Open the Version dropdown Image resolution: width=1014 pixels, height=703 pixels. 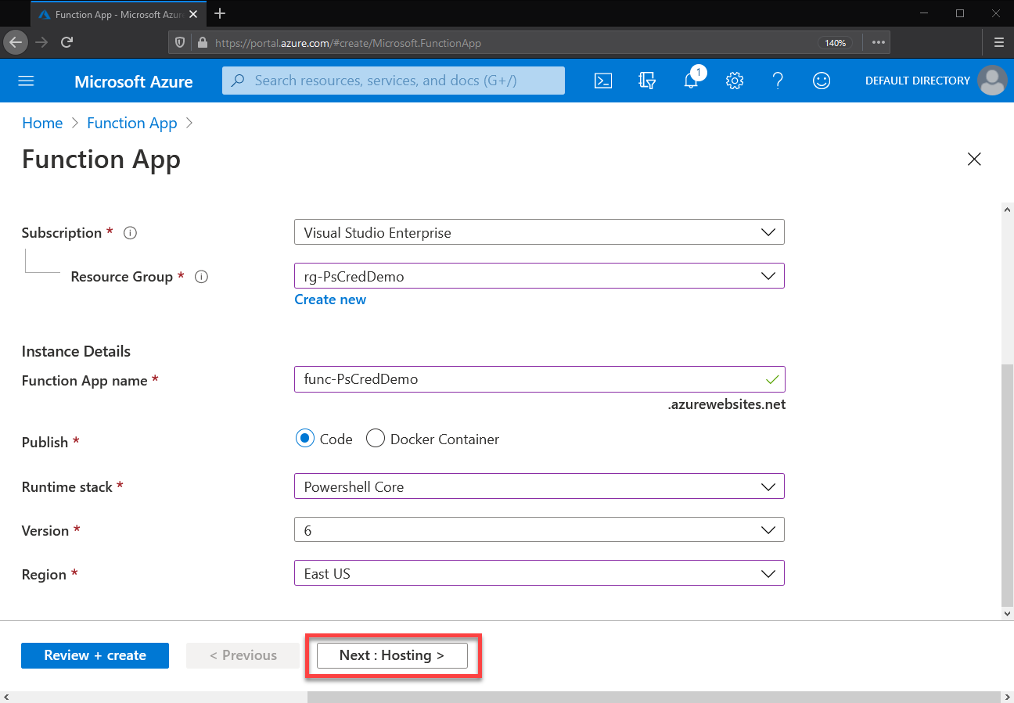tap(539, 530)
